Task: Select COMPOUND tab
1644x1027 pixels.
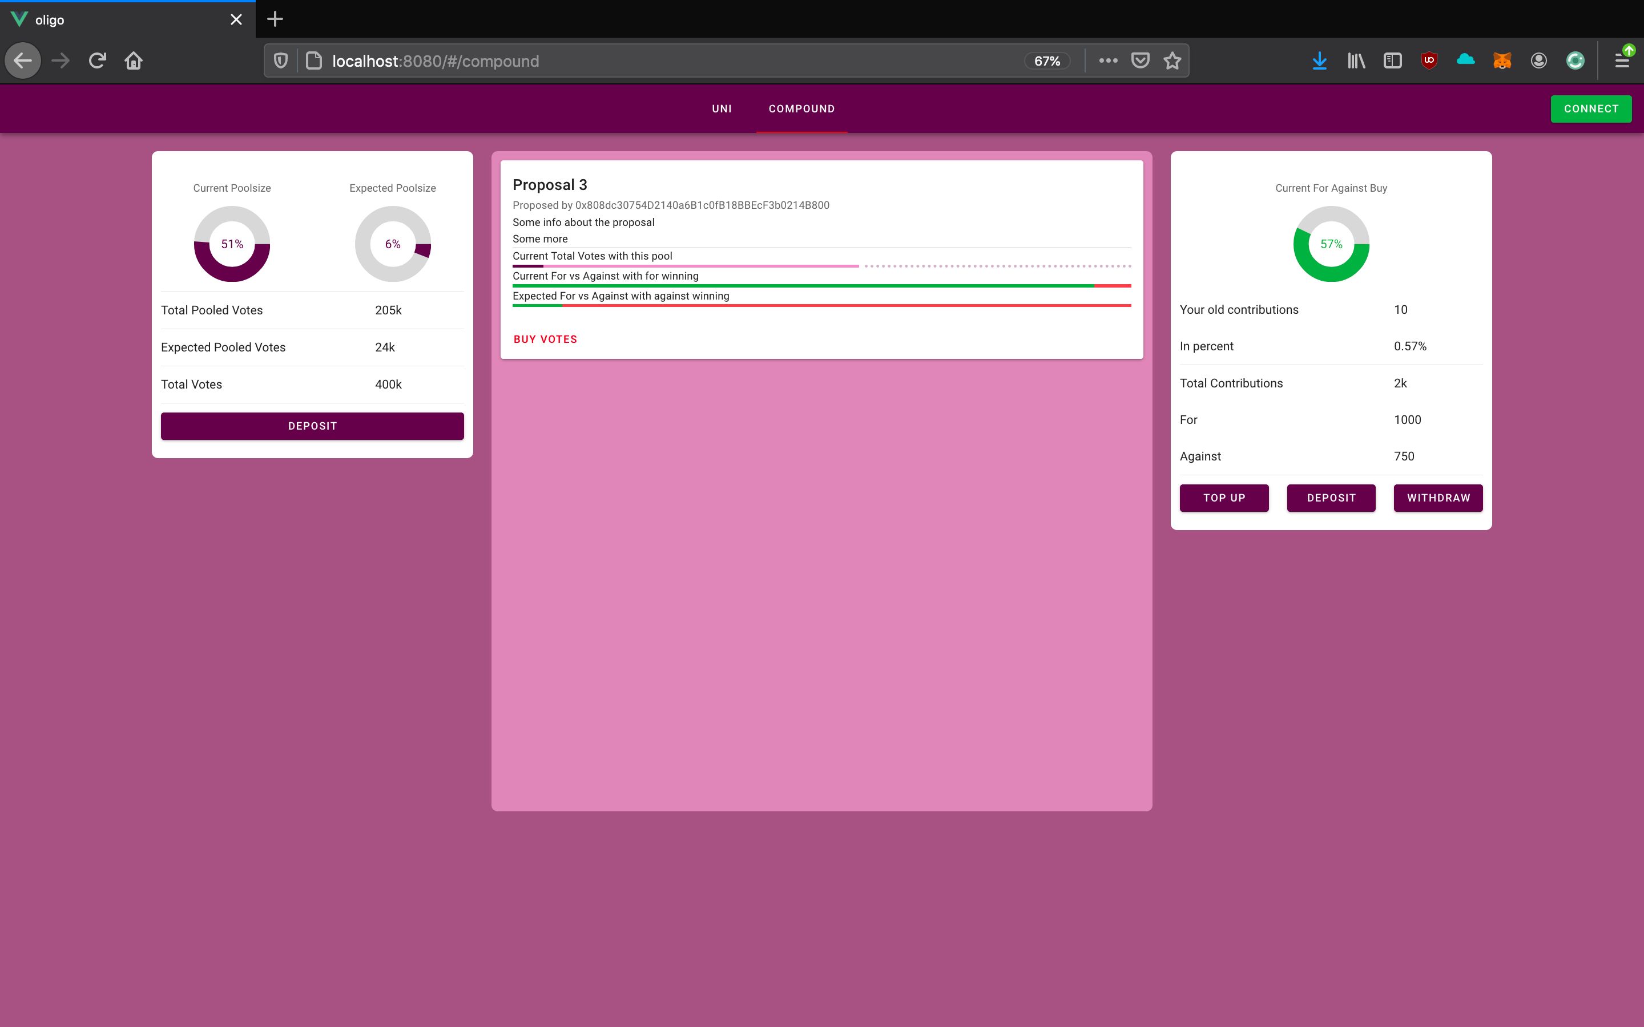Action: point(801,109)
